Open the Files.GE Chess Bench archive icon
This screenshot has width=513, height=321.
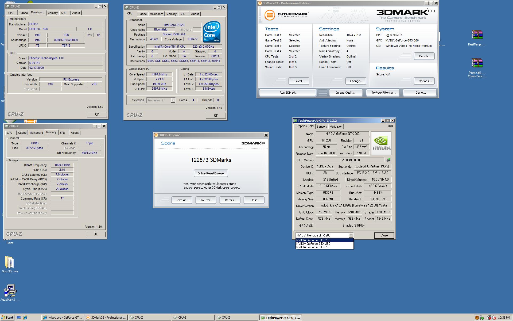[x=477, y=68]
